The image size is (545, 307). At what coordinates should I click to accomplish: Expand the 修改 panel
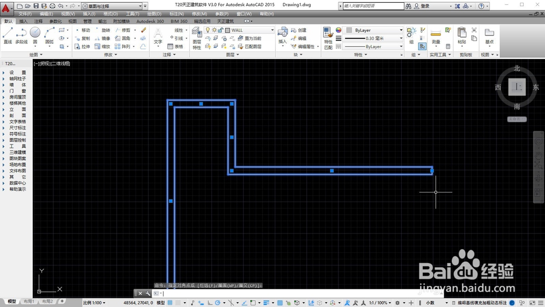[x=111, y=55]
